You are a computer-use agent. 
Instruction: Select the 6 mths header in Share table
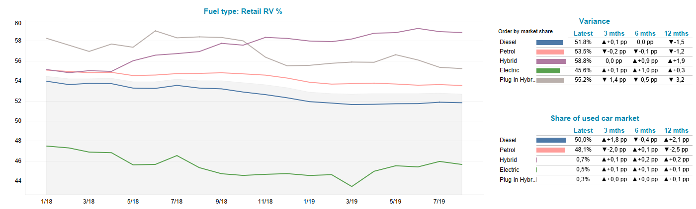coord(645,130)
